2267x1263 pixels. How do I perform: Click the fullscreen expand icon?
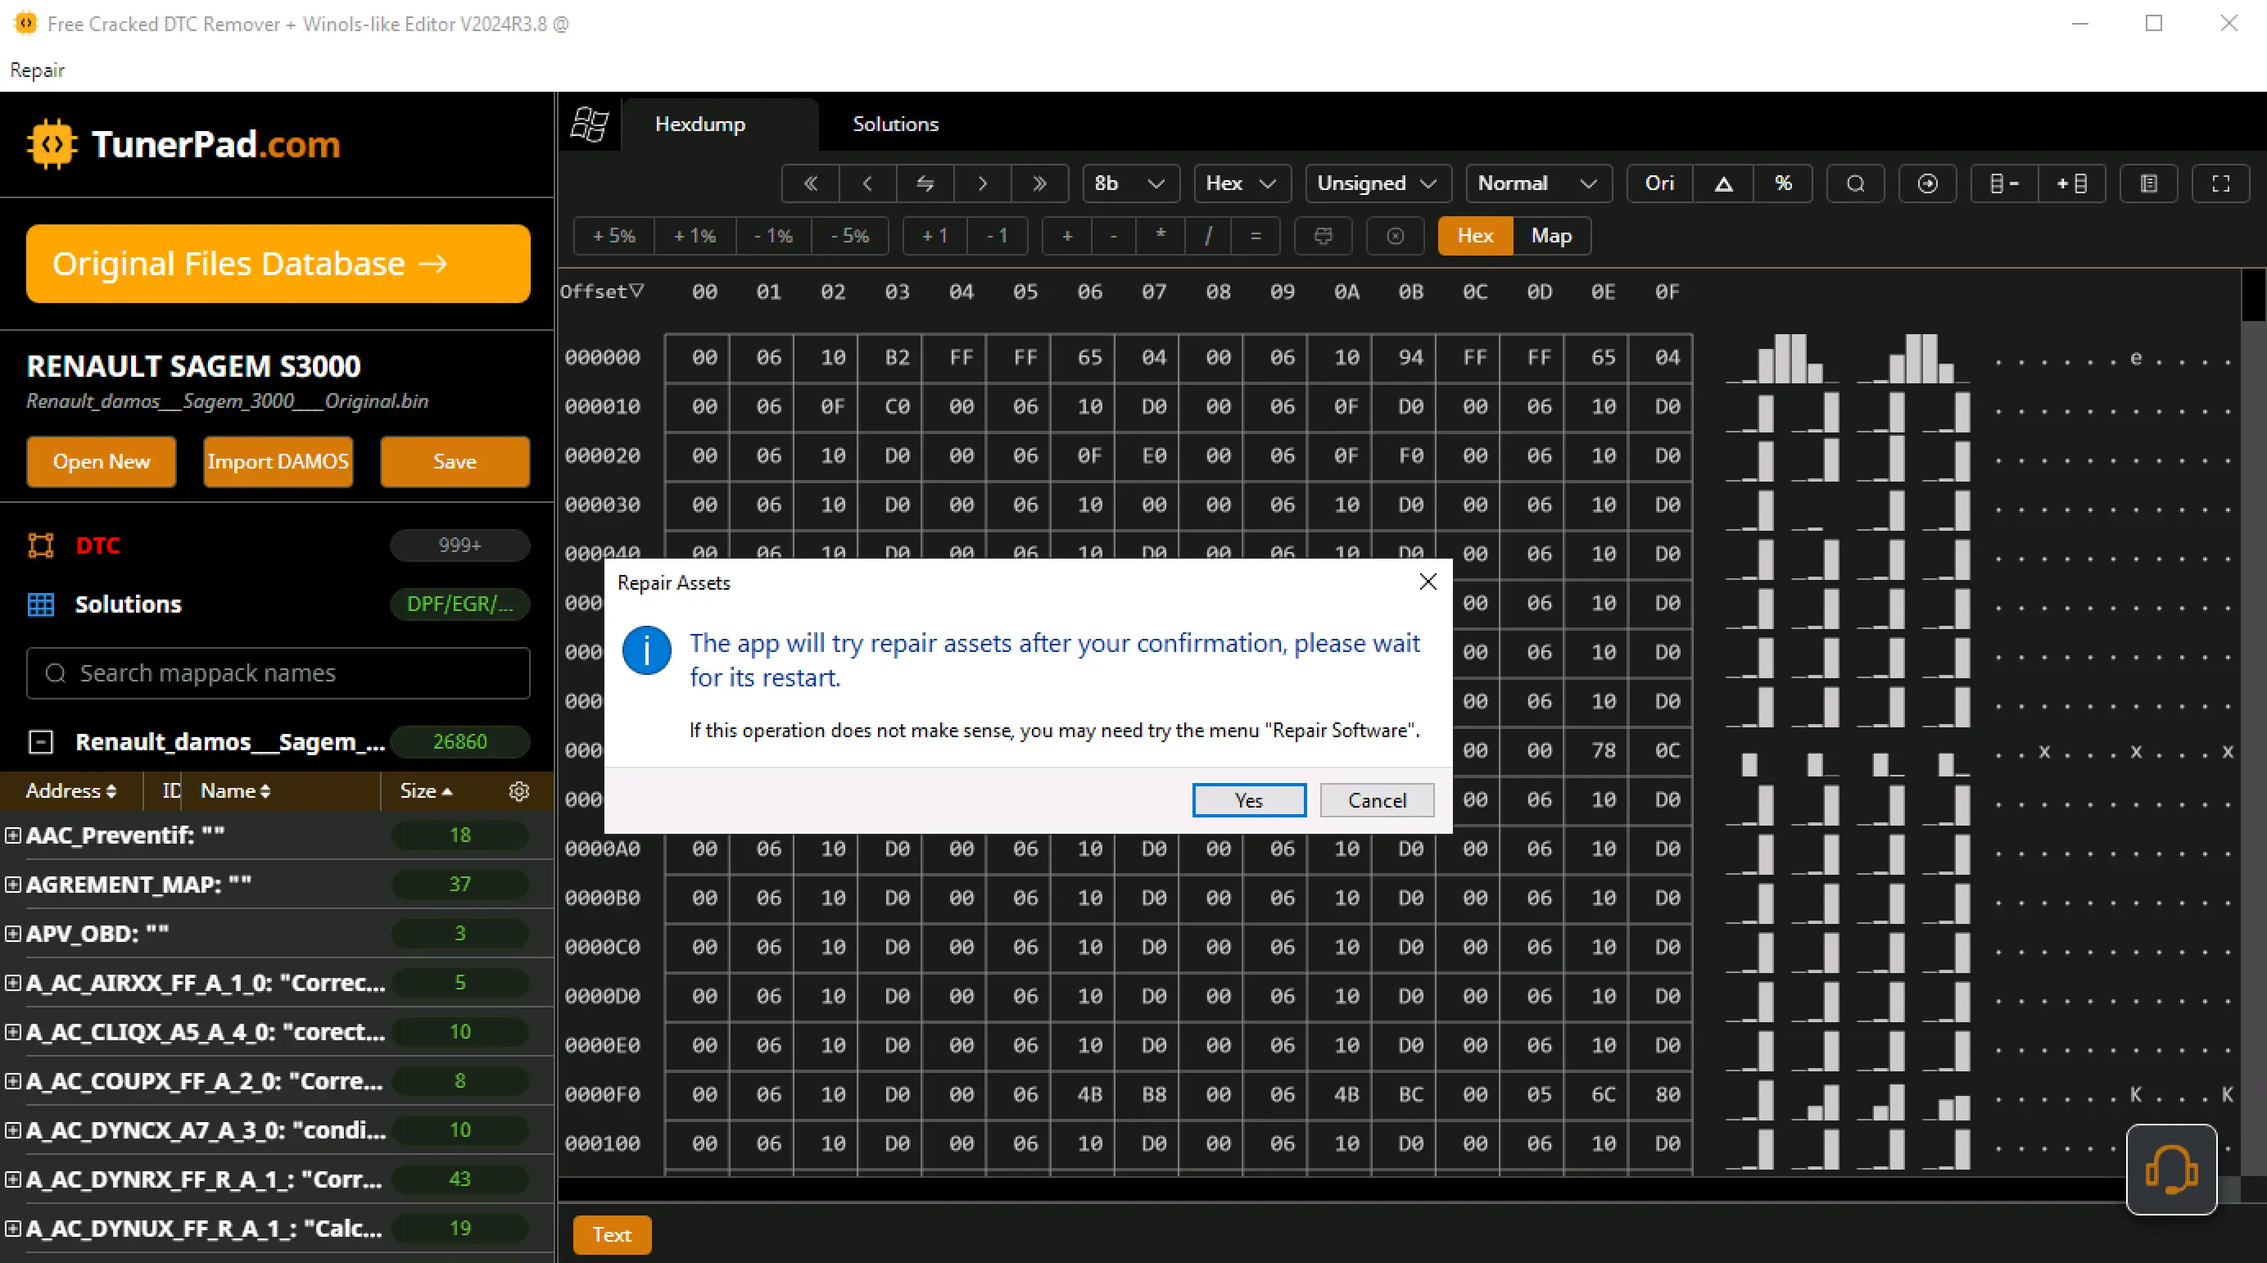[2220, 183]
